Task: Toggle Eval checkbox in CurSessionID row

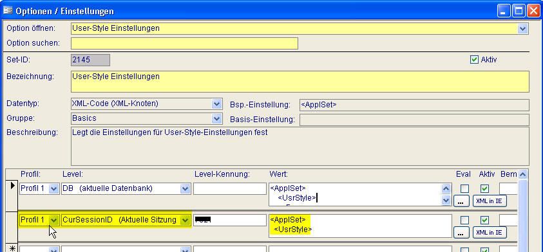Action: (464, 221)
